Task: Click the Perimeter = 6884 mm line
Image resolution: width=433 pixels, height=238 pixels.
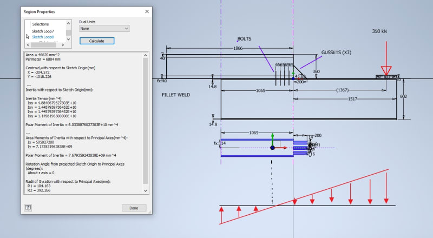Action: [43, 59]
